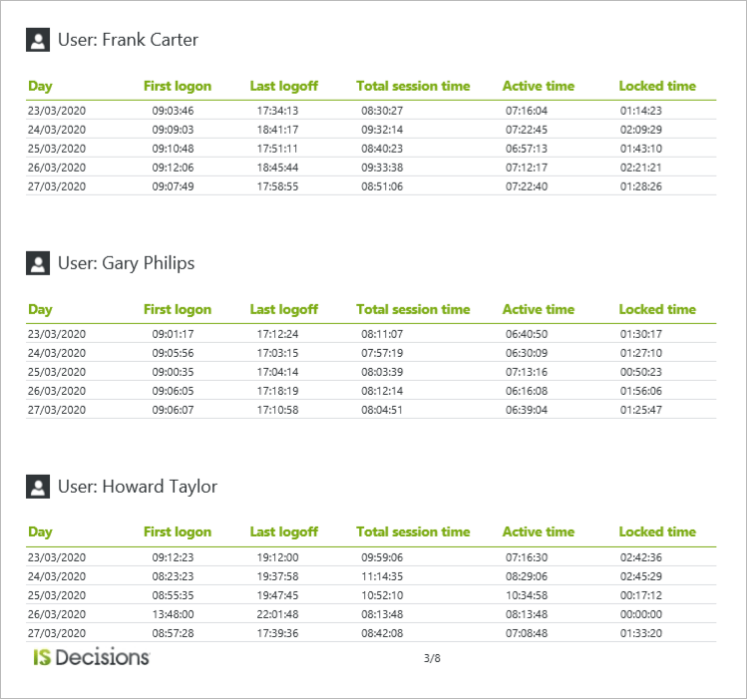
Task: Click the user icon beside Howard Taylor
Action: [x=38, y=488]
